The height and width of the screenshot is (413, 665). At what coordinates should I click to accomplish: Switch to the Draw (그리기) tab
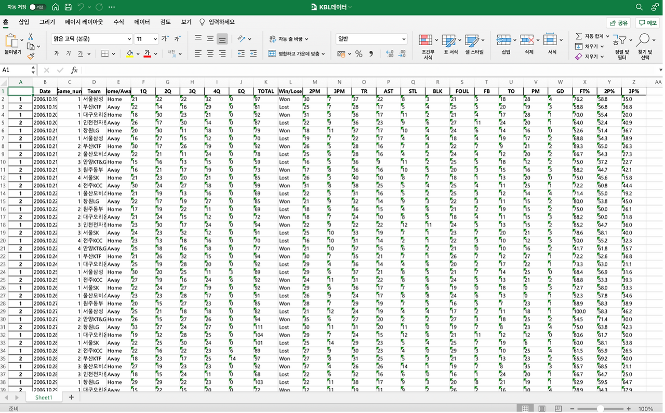(47, 22)
